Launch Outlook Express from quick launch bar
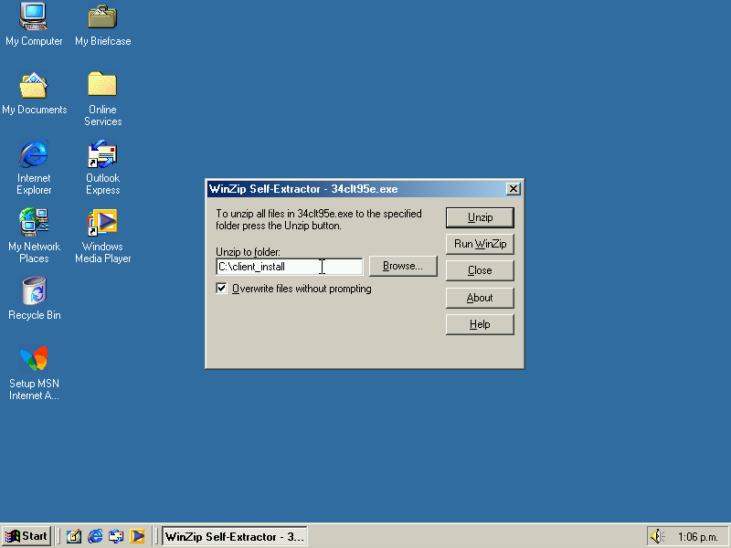Viewport: 731px width, 548px height. pyautogui.click(x=116, y=536)
